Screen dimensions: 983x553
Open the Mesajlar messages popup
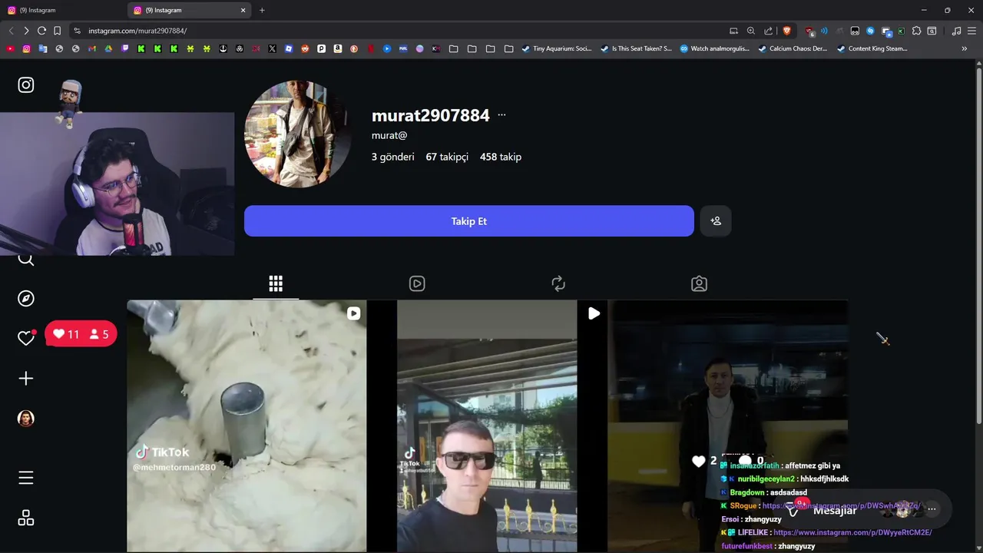(835, 510)
